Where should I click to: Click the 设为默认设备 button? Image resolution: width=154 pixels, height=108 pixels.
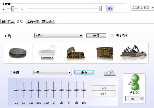pyautogui.click(x=141, y=8)
